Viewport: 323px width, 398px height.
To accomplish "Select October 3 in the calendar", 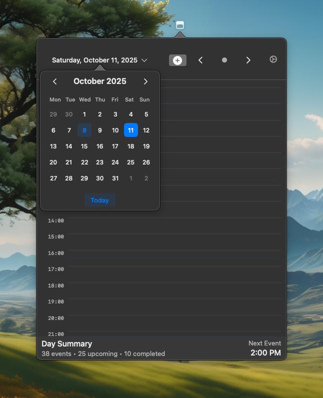I will pos(115,114).
